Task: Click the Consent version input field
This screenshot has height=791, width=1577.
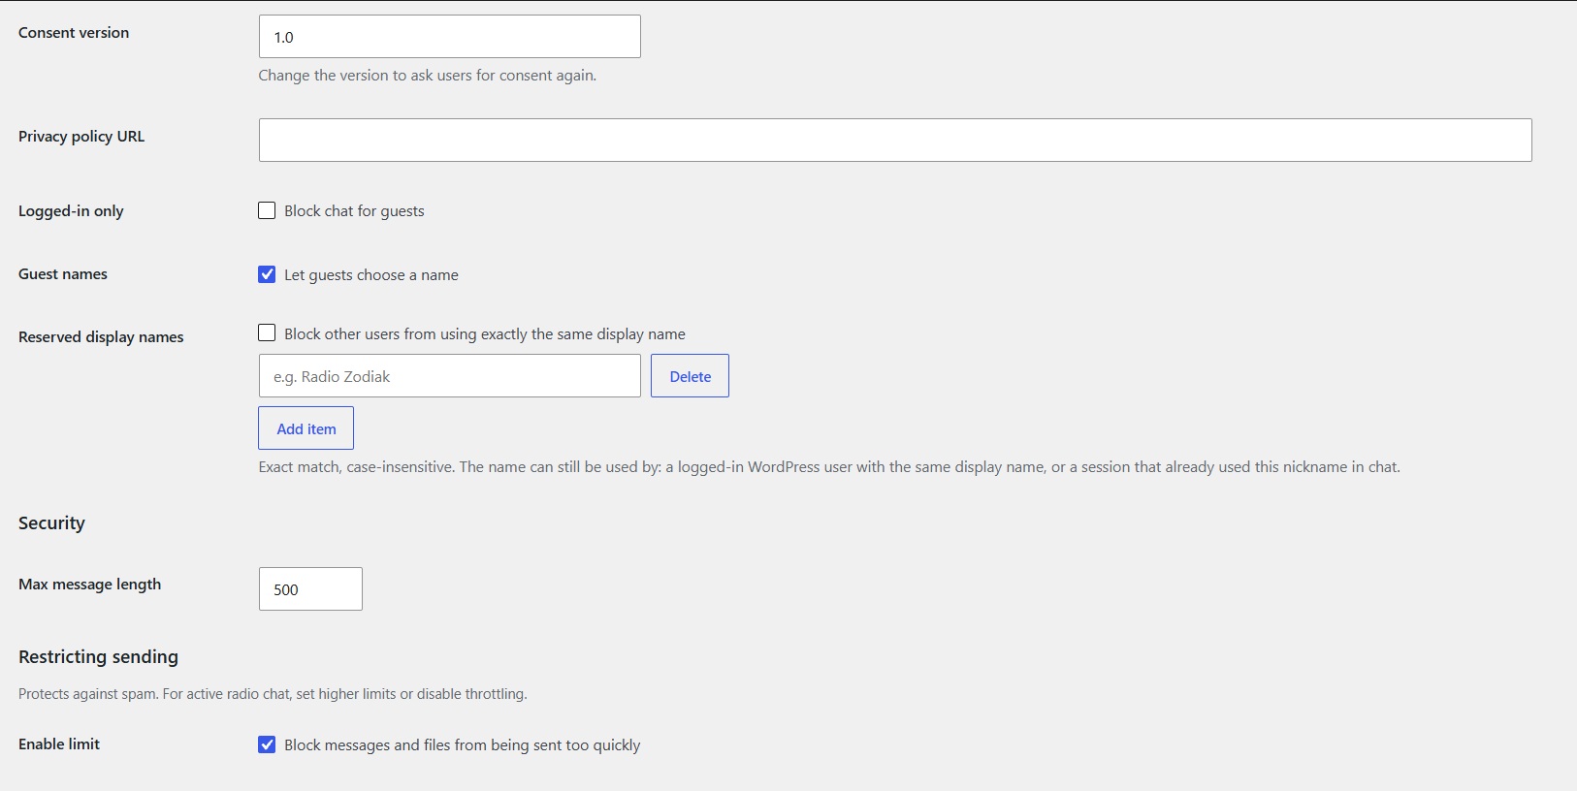Action: [449, 37]
